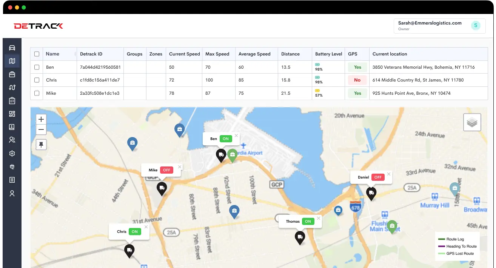Viewport: 496px width, 268px height.
Task: Click the Route Log legend swatch
Action: click(x=442, y=239)
